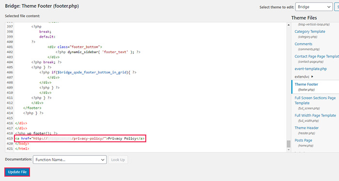
Task: Click wp_footer() code on line 418
Action: (36, 133)
